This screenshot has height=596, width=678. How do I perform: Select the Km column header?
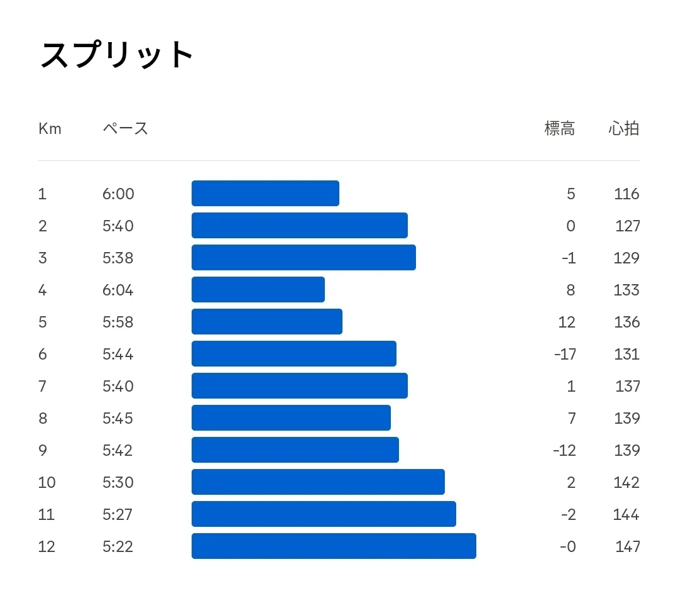click(x=50, y=128)
